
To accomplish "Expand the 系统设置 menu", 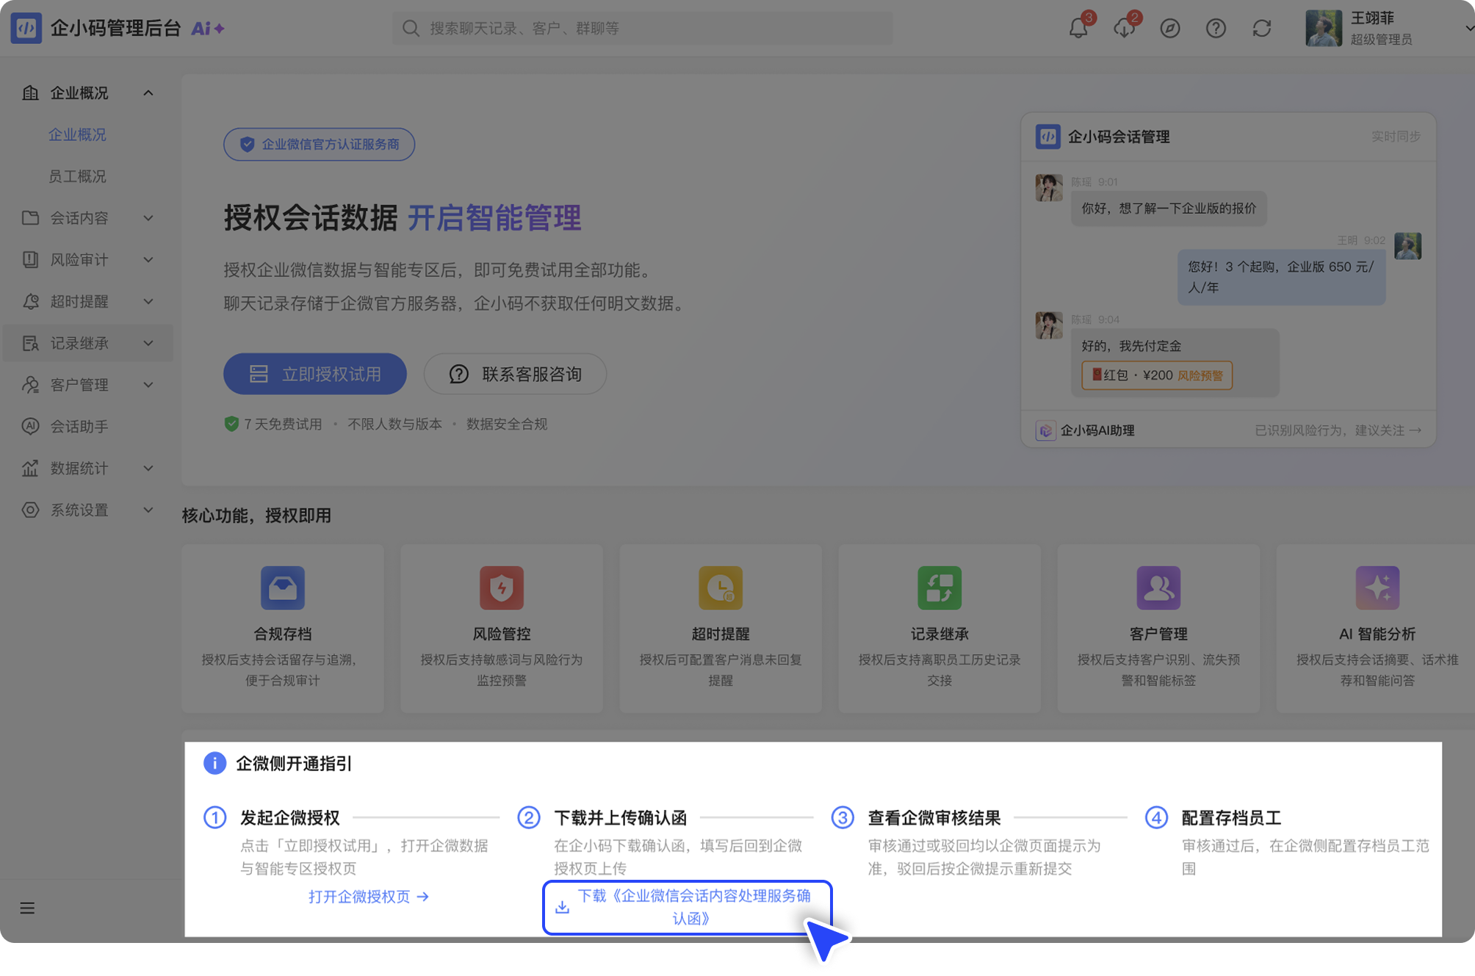I will [148, 510].
